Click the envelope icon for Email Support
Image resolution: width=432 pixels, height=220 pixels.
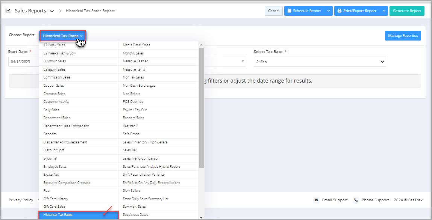coord(316,200)
